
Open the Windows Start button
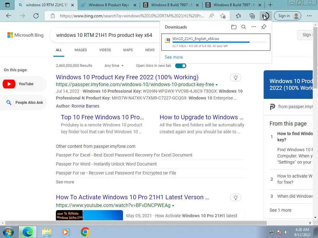click(8, 232)
